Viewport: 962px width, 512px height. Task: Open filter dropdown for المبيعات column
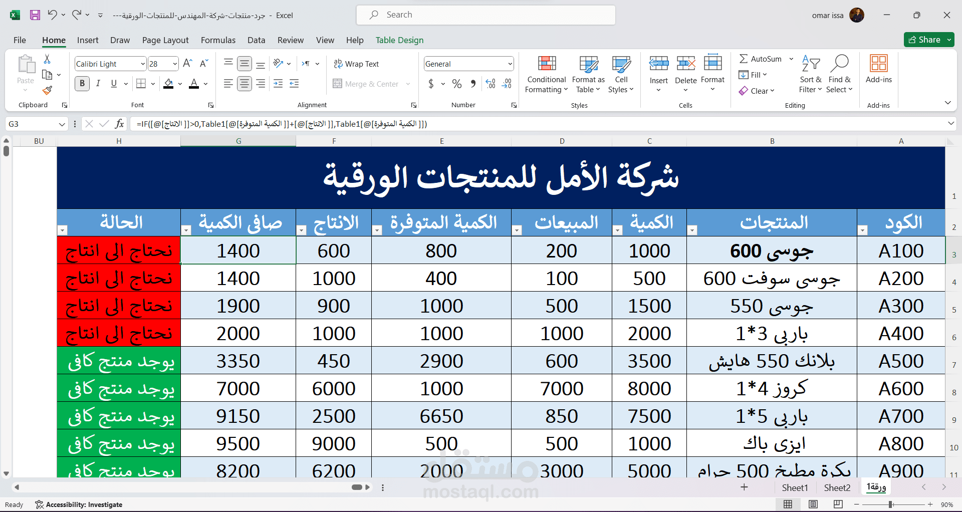[x=518, y=230]
